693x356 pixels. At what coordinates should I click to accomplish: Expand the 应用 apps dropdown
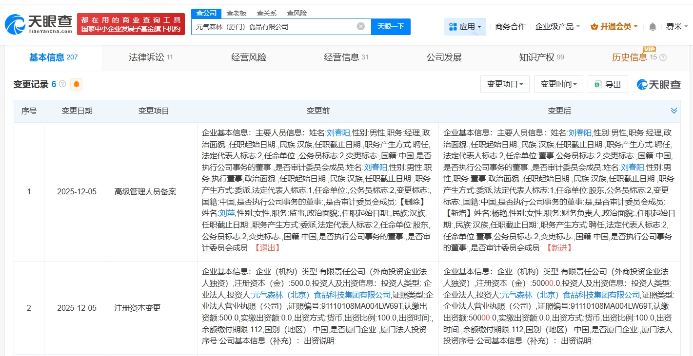pos(465,27)
